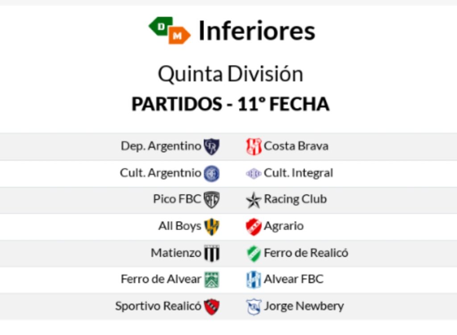
Task: Click the Pico FBC shield icon
Action: click(x=211, y=199)
